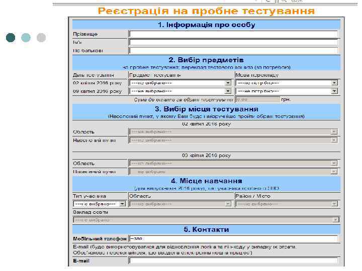Click heading 3. Вибір місця тестування
The width and height of the screenshot is (362, 271).
pyautogui.click(x=207, y=109)
